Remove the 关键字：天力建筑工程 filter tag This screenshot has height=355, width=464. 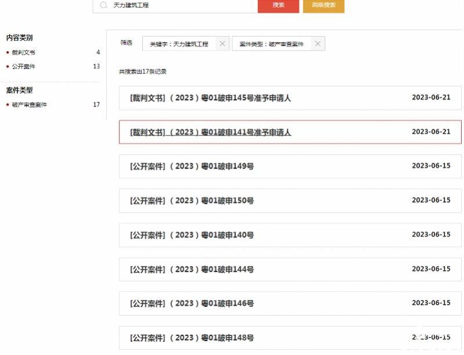[x=222, y=43]
